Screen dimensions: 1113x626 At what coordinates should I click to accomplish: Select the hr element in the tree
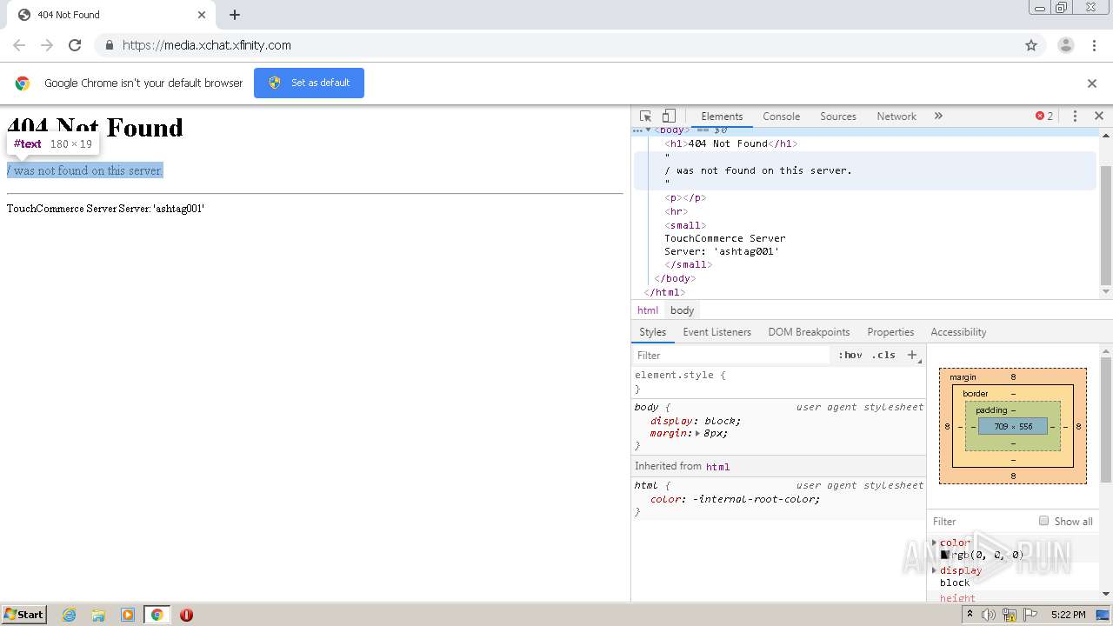676,211
